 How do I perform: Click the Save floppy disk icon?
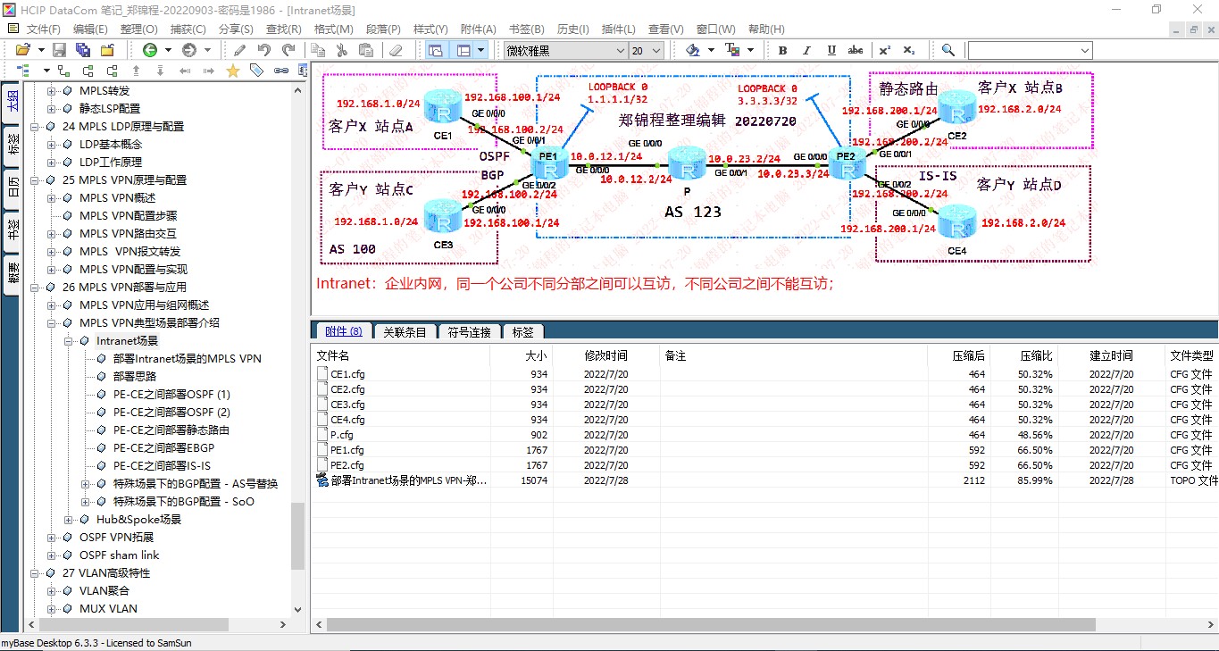(60, 50)
